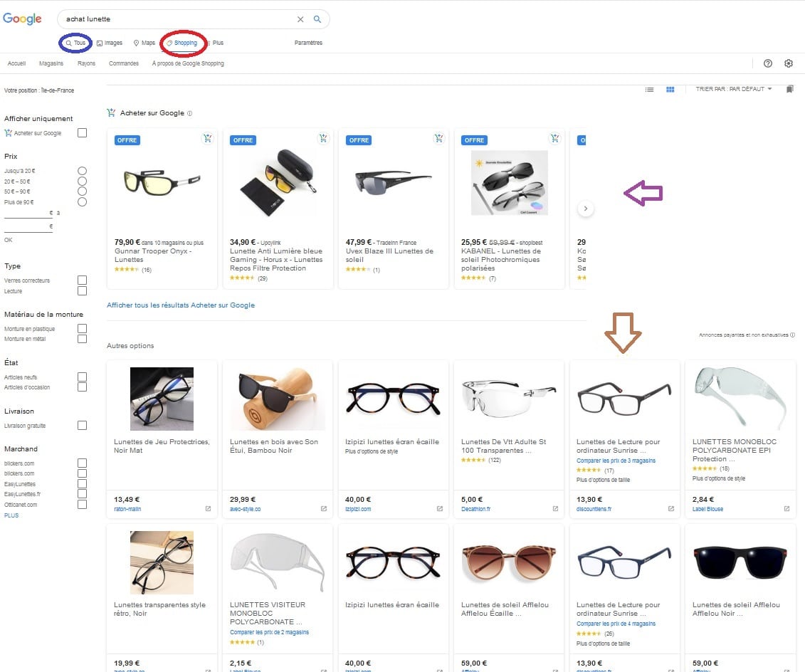The image size is (805, 672).
Task: Open the settings gear icon
Action: click(789, 63)
